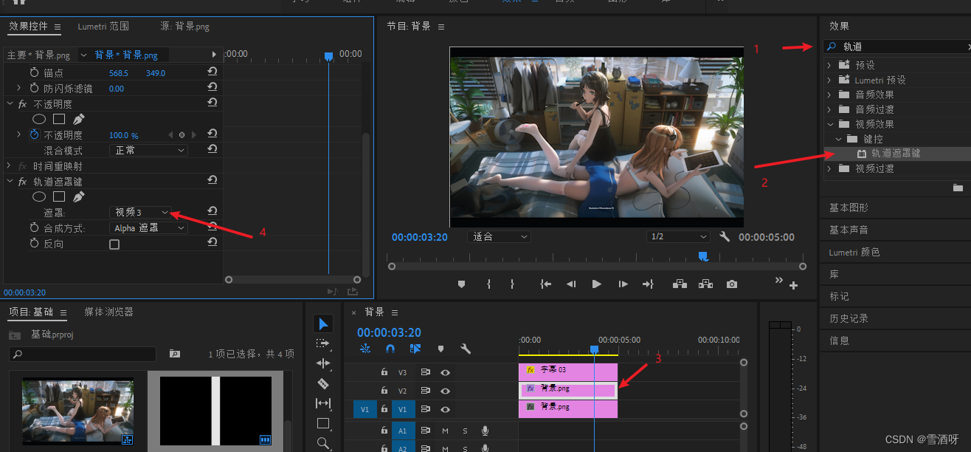Toggle lock on V2 track
Viewport: 971px width, 452px height.
pos(384,391)
